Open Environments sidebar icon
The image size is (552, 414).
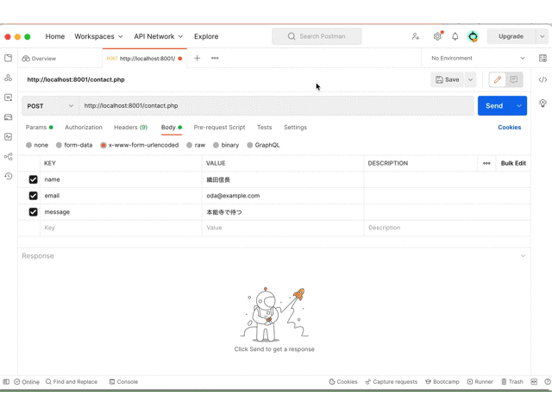(x=8, y=97)
